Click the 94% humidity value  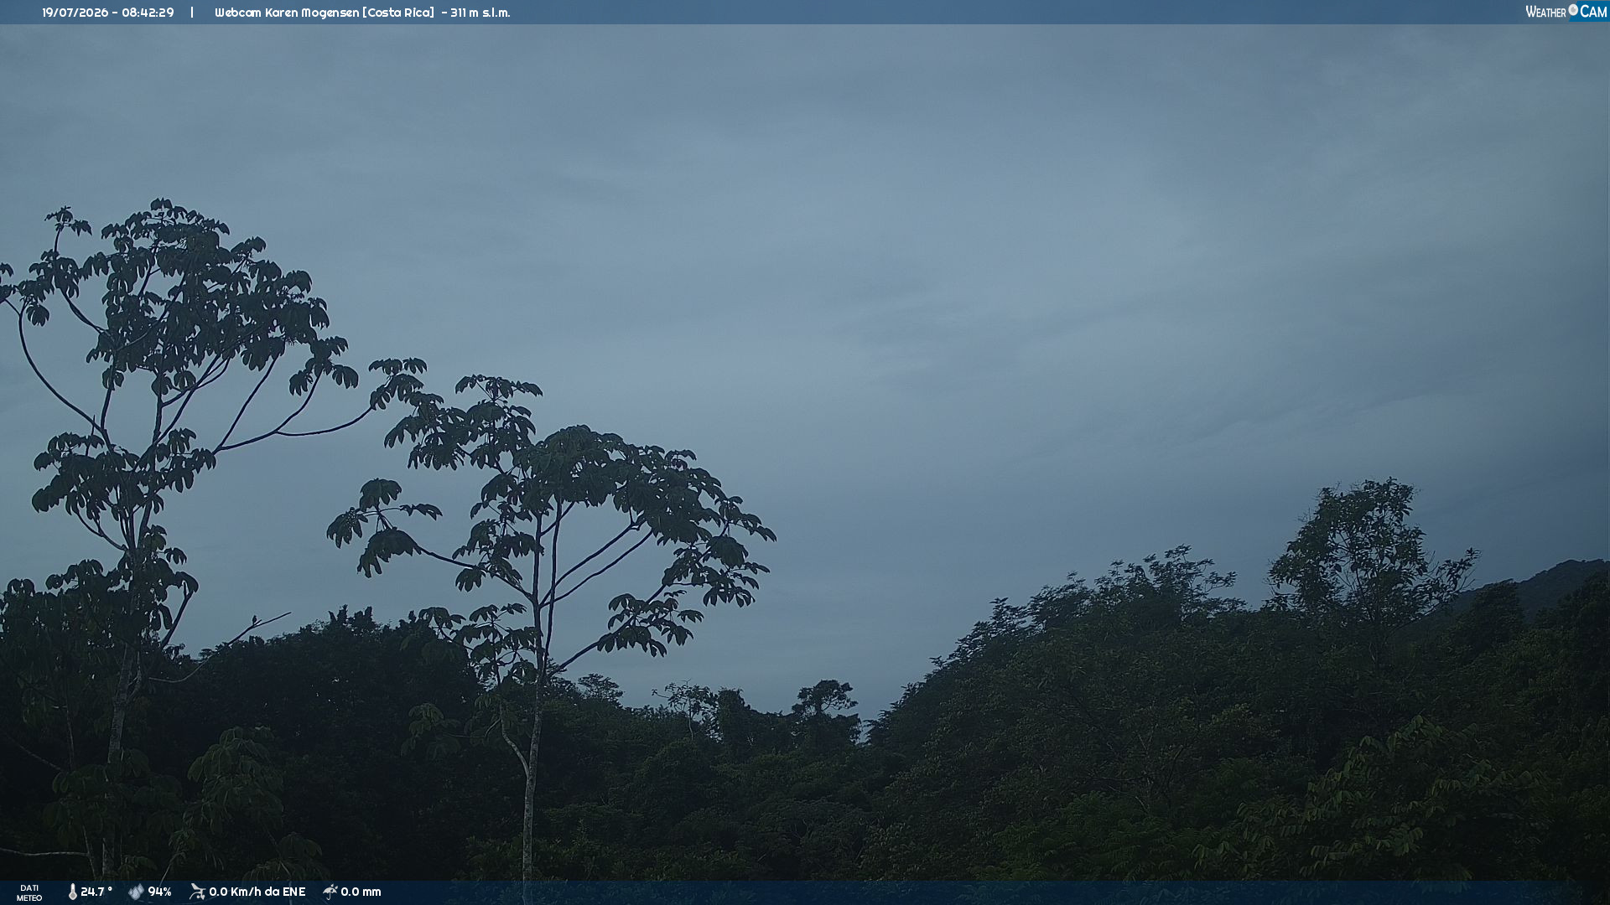[x=159, y=892]
